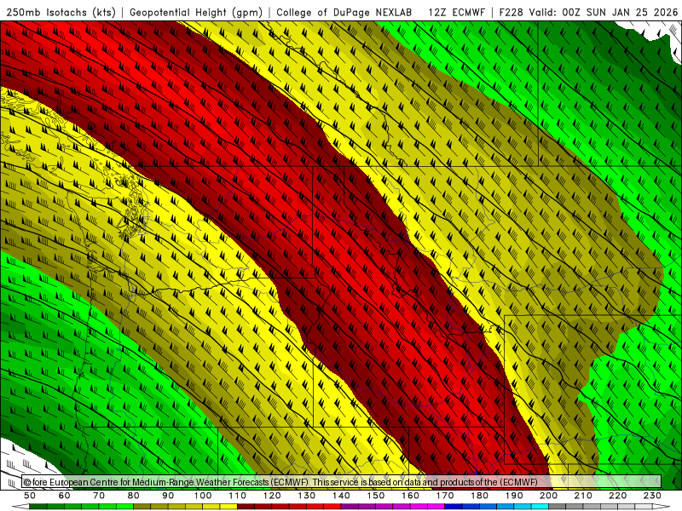
Task: Click the 60 label on the color scale
Action: tap(65, 496)
